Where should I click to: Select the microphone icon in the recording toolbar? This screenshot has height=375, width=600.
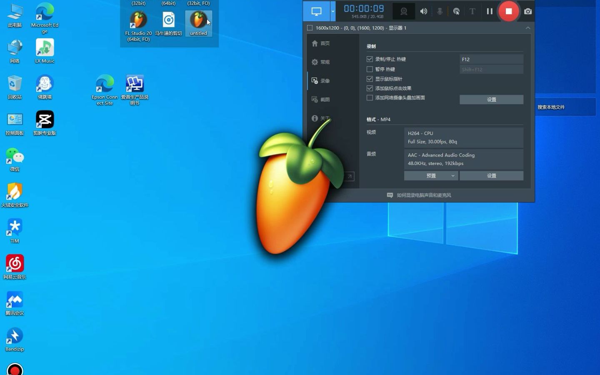click(440, 11)
